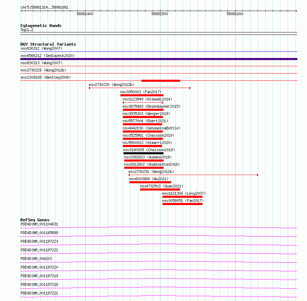This screenshot has height=301, width=307.
Task: Click the red bar under esv1621306
Action: tap(182, 197)
